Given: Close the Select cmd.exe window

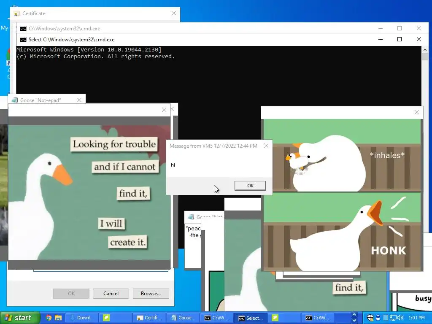Looking at the screenshot, I should (x=419, y=39).
